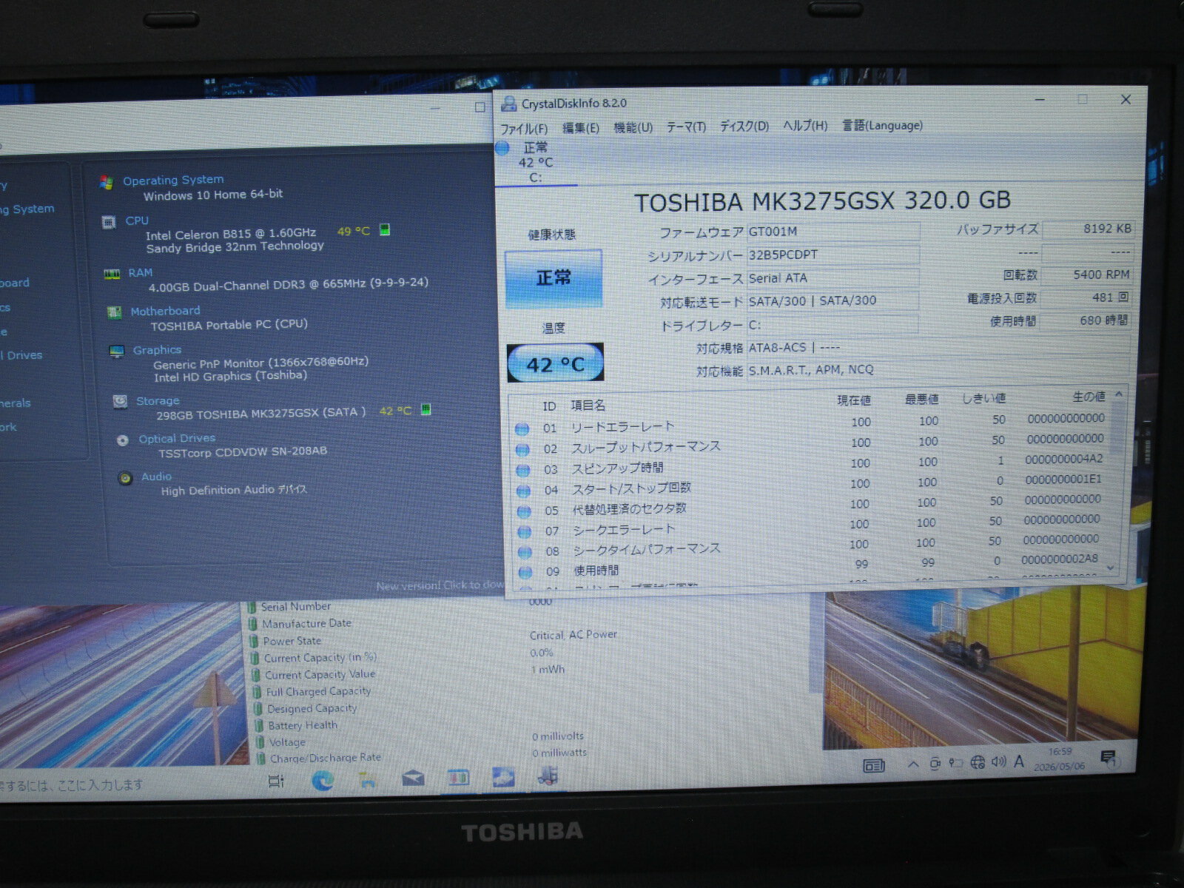Open the ヘルプ(H) menu
The image size is (1184, 888).
(x=805, y=126)
